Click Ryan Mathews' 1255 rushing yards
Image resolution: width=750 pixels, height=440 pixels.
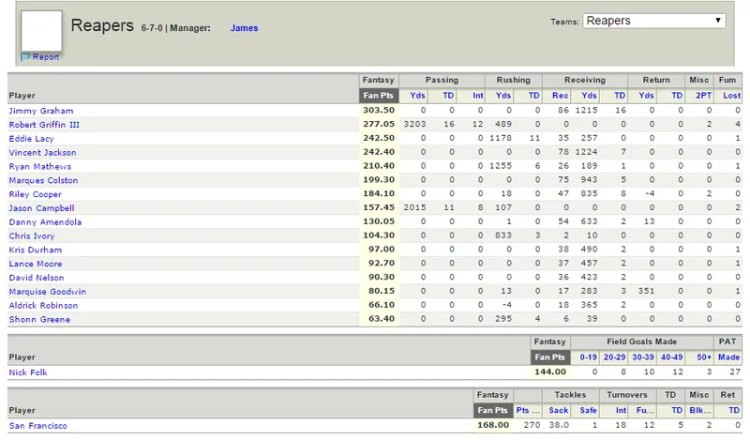click(501, 166)
